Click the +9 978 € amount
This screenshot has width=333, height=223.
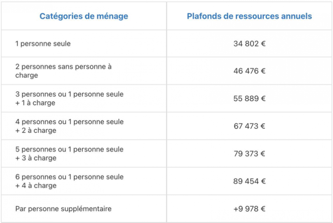click(x=249, y=209)
